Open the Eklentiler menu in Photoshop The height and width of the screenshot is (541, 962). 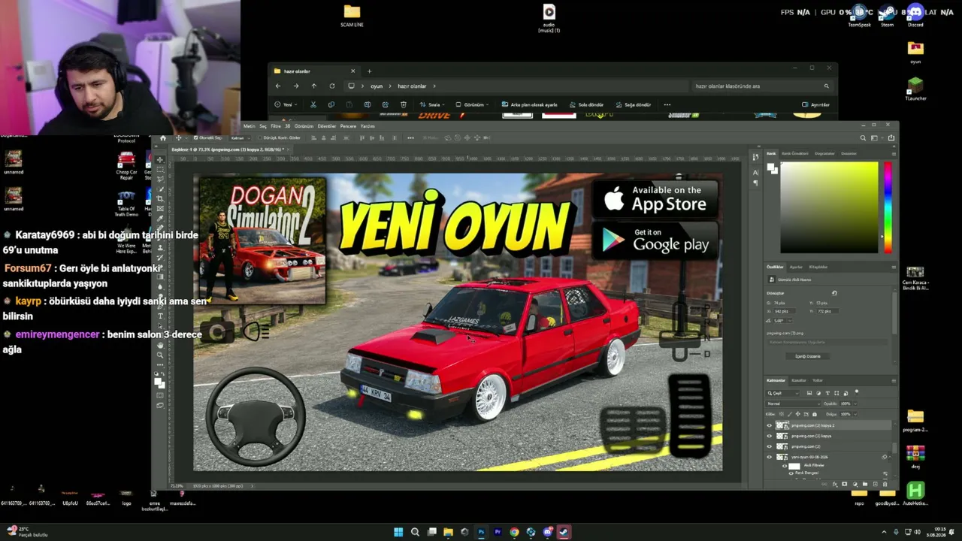coord(327,126)
